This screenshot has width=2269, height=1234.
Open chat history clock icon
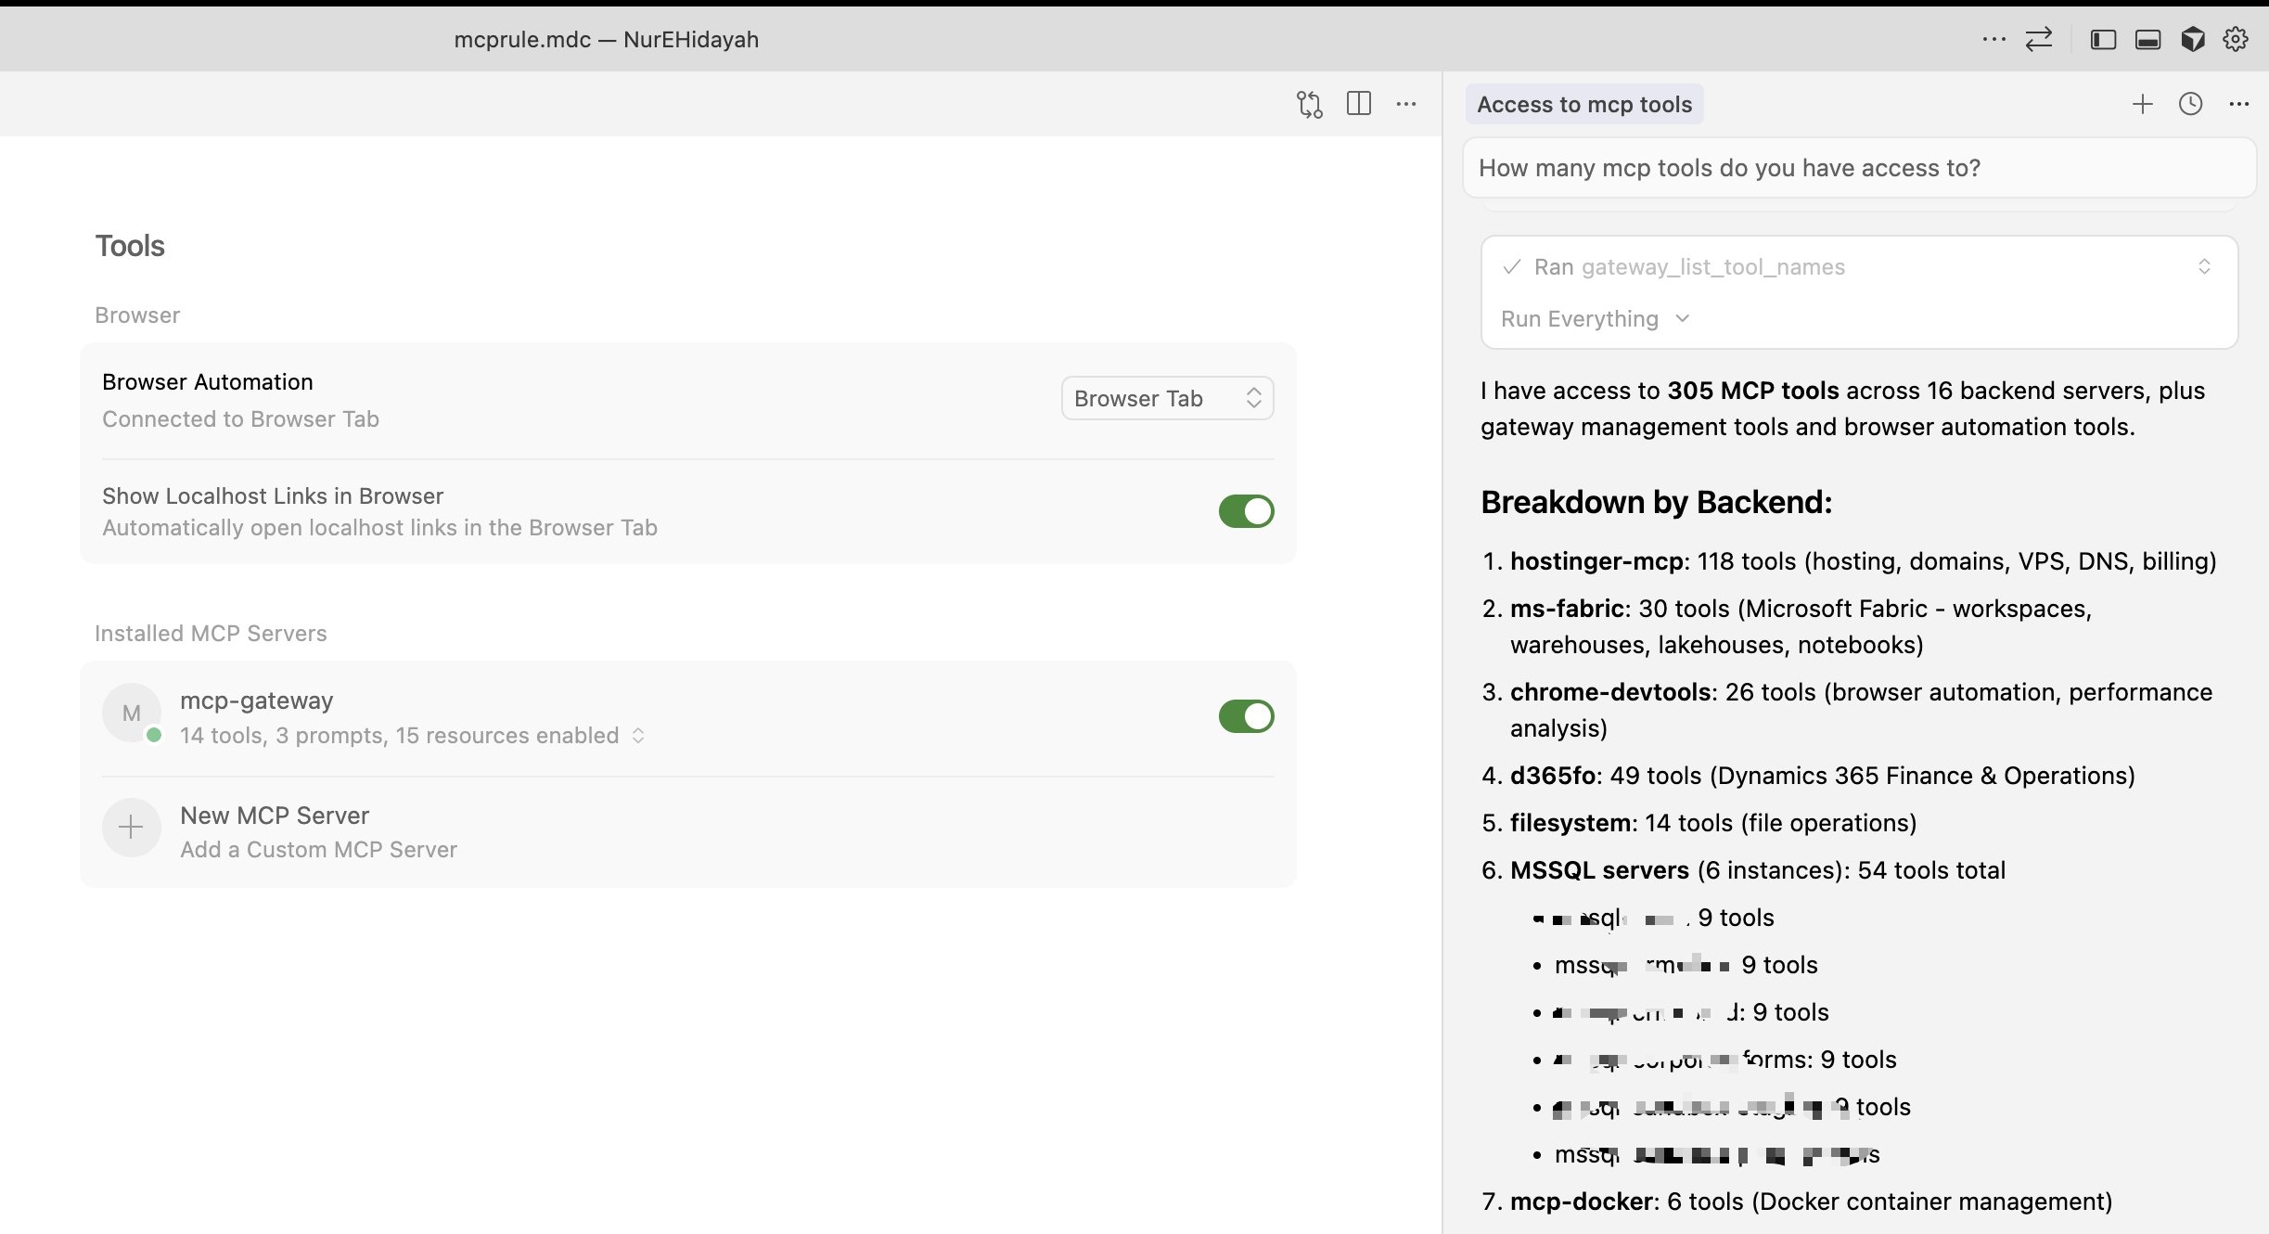point(2190,104)
